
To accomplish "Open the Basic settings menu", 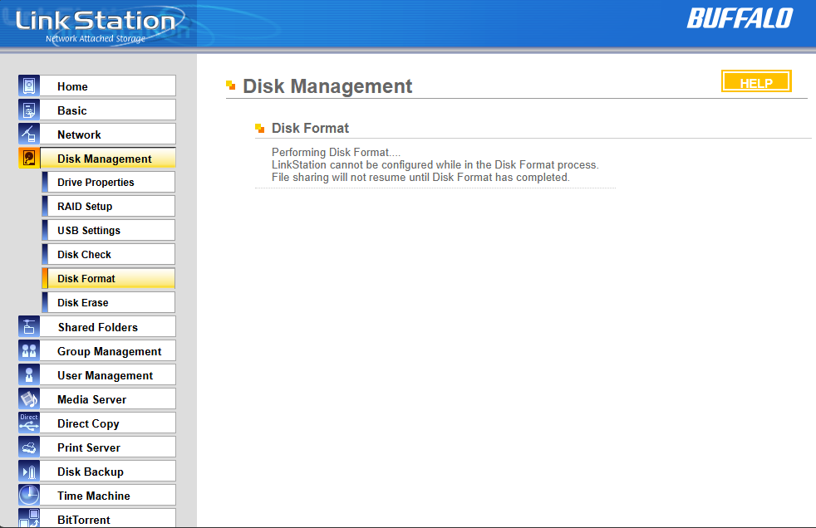I will coord(72,110).
